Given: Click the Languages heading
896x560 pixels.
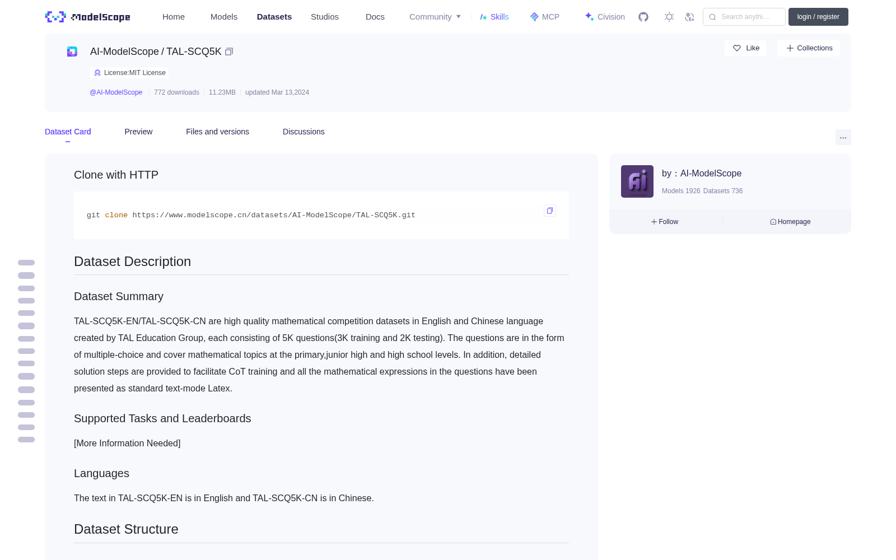Looking at the screenshot, I should [101, 473].
